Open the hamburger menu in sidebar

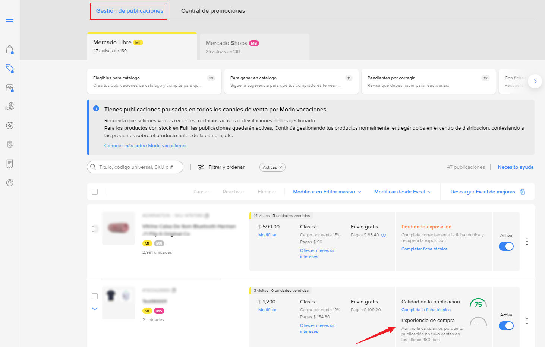[x=10, y=20]
